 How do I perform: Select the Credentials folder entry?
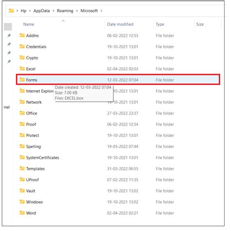click(x=118, y=47)
